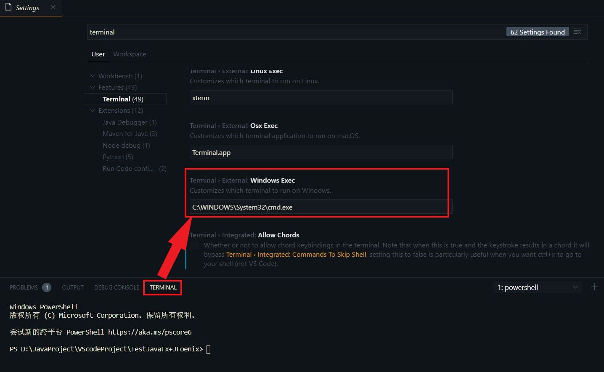Select the TERMINAL panel tab
Screen dimensions: 604x372
[x=163, y=287]
